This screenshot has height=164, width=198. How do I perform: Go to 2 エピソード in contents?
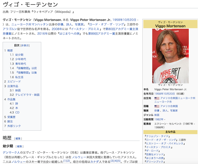[14, 81]
